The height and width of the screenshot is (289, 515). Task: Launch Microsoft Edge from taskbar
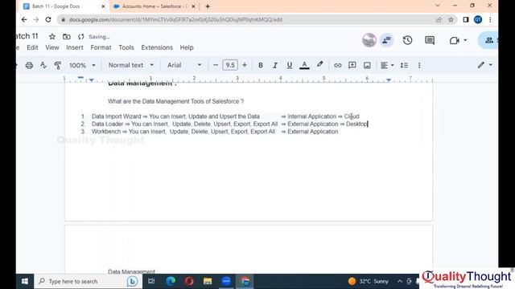point(171,281)
